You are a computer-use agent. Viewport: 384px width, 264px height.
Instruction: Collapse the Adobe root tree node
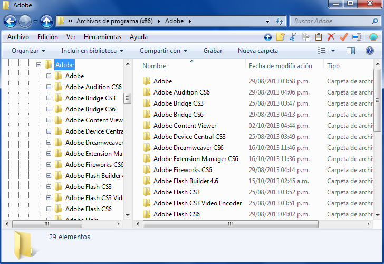[x=39, y=65]
